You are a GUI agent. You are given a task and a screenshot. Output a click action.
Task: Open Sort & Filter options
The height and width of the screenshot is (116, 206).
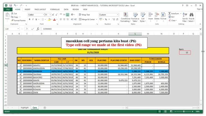tap(185, 17)
